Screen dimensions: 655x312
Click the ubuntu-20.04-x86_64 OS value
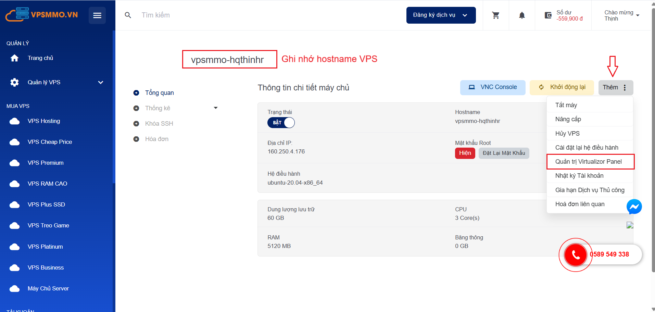295,183
